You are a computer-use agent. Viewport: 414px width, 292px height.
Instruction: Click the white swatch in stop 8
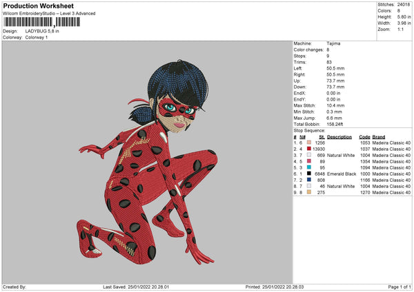pyautogui.click(x=309, y=186)
